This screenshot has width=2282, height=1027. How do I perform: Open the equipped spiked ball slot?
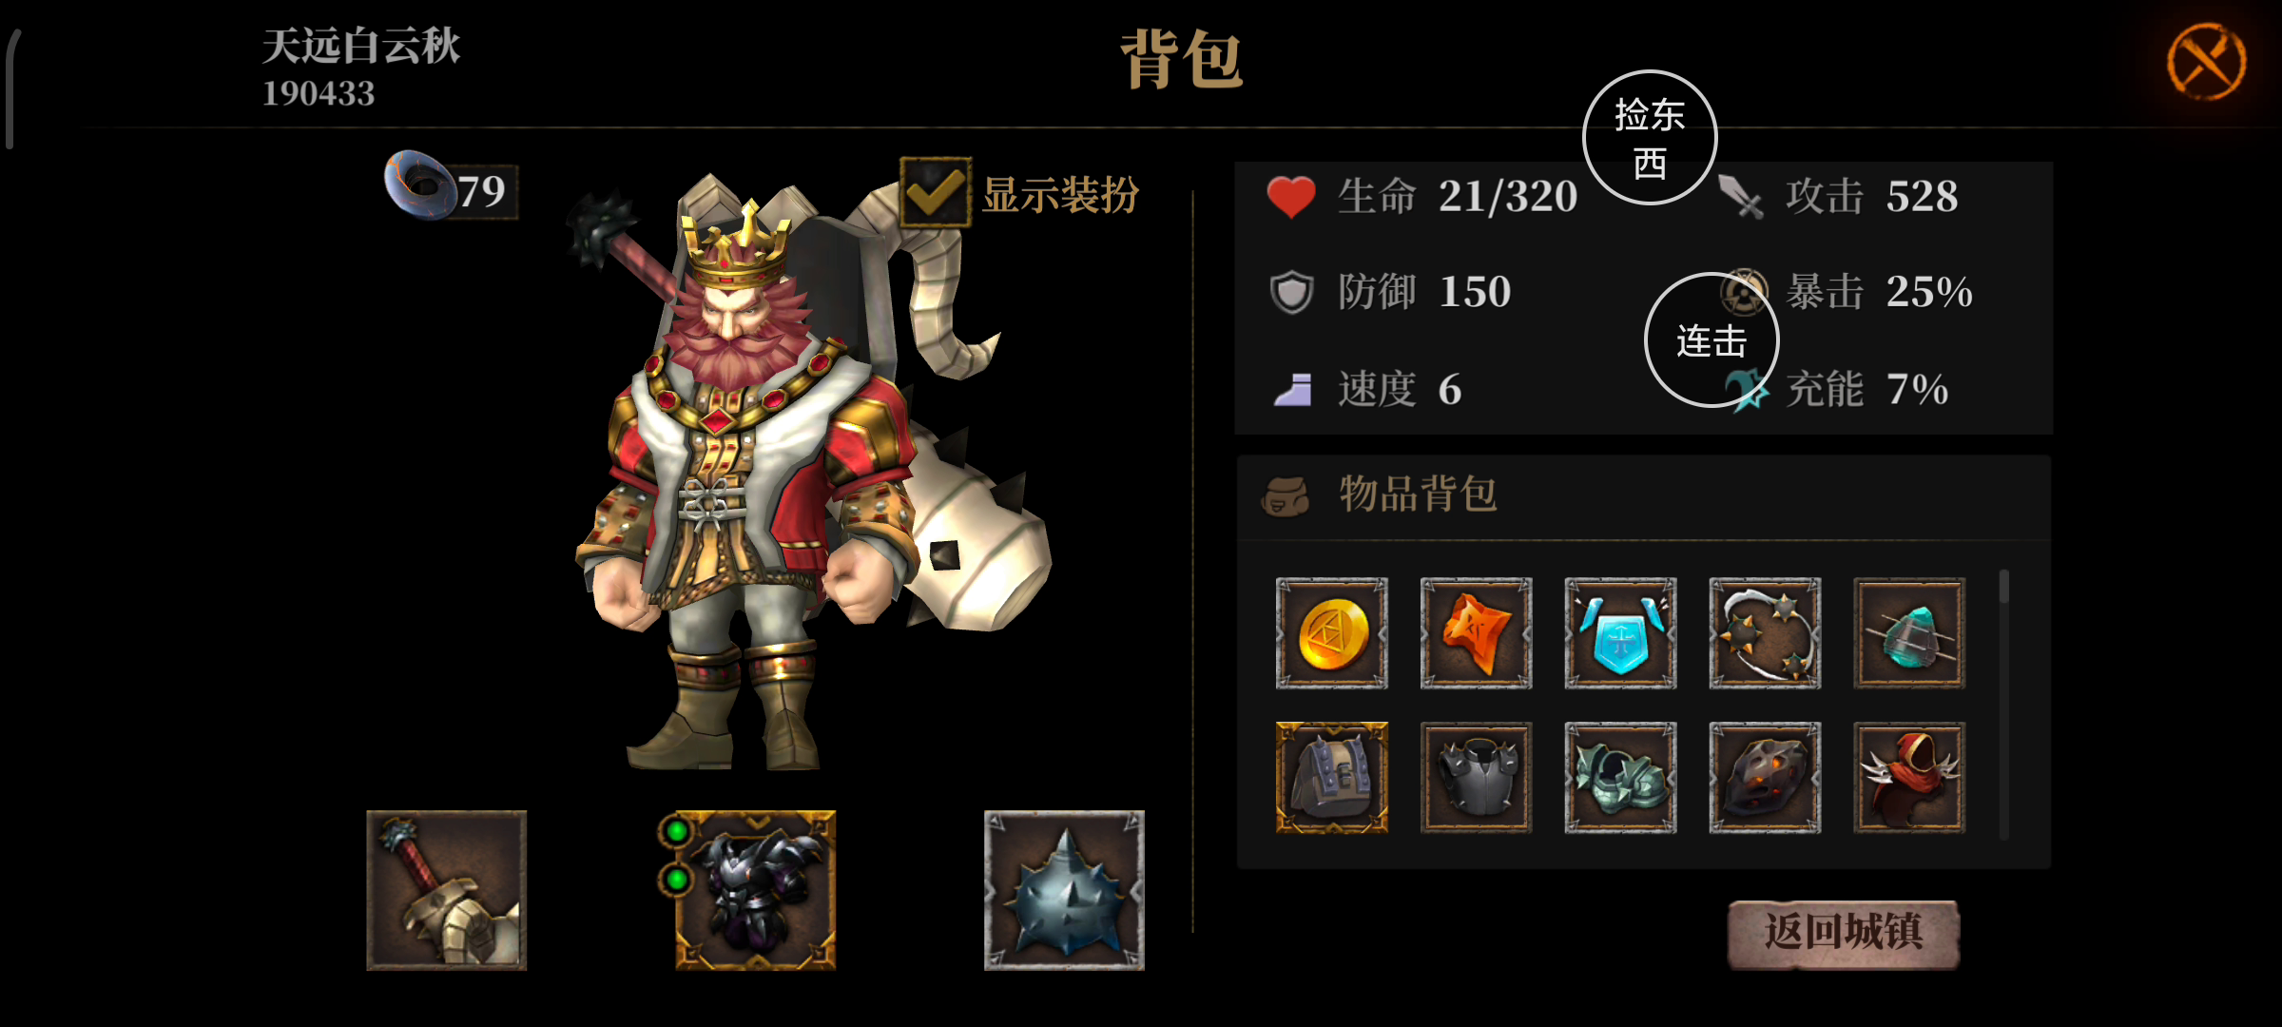pyautogui.click(x=1064, y=890)
